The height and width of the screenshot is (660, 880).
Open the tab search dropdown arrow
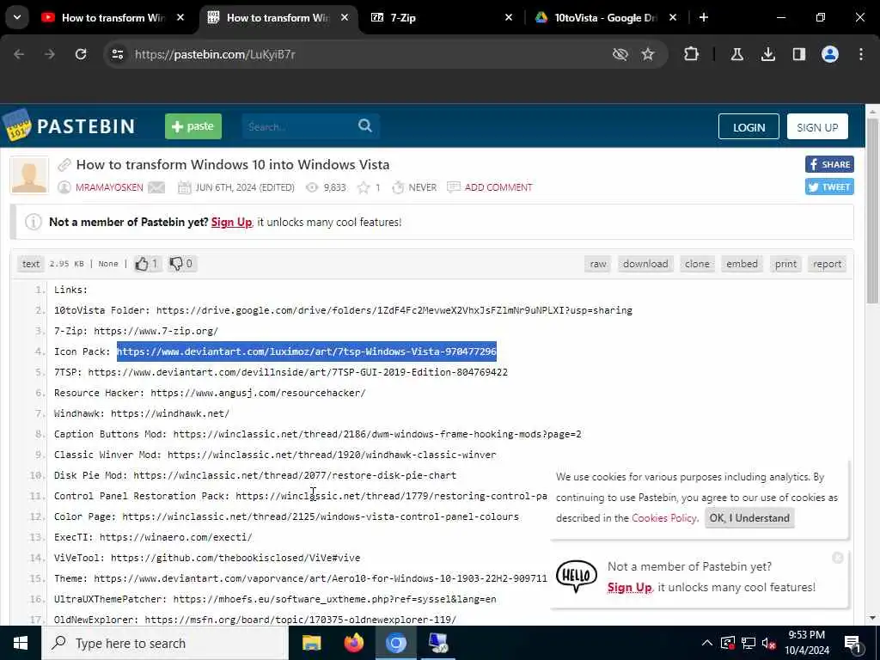pyautogui.click(x=17, y=17)
